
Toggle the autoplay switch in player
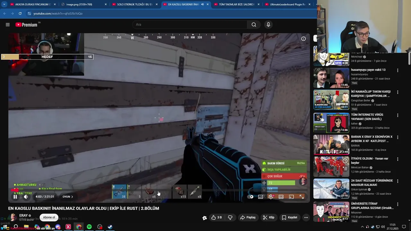click(x=251, y=197)
